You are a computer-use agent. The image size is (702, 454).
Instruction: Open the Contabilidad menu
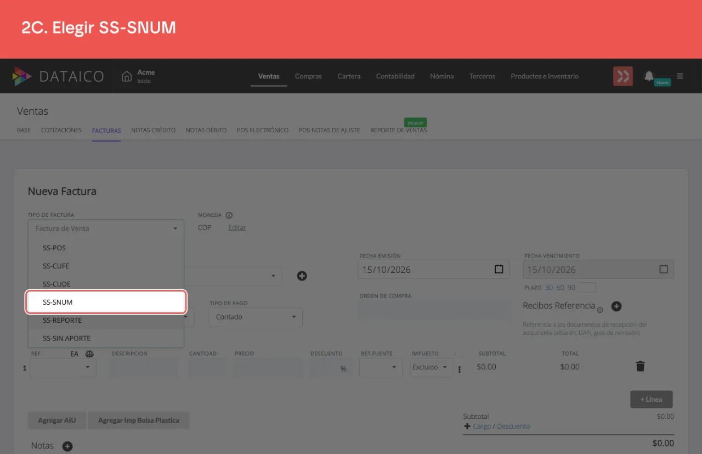click(x=395, y=76)
